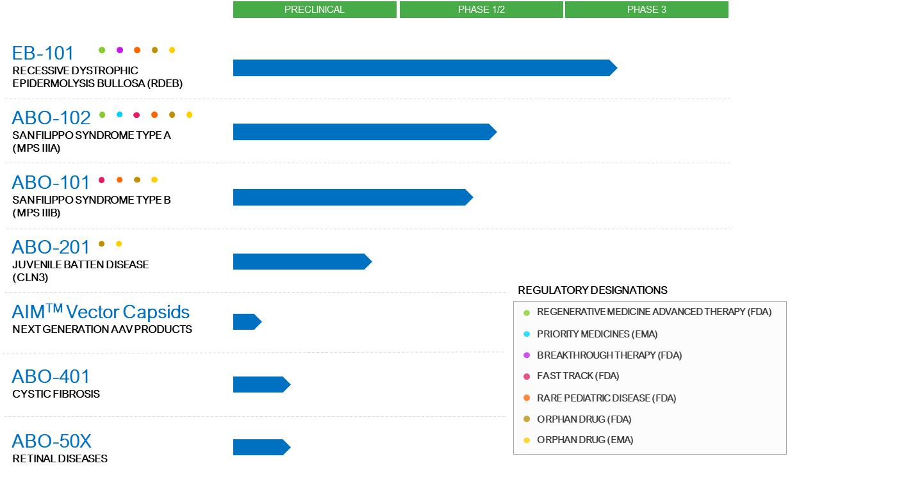Click the pink dot beside ABO-101
The width and height of the screenshot is (897, 486).
[101, 180]
